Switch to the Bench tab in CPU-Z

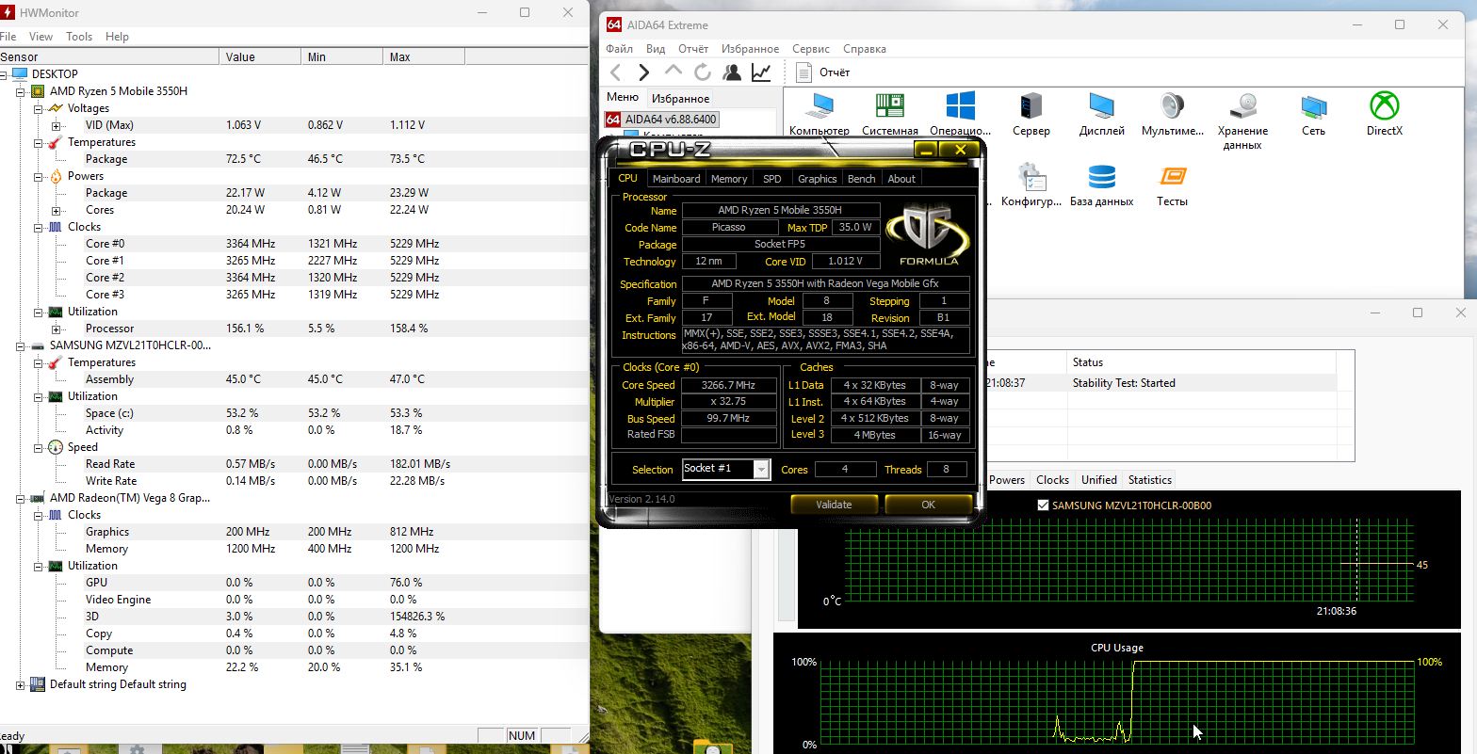coord(861,179)
